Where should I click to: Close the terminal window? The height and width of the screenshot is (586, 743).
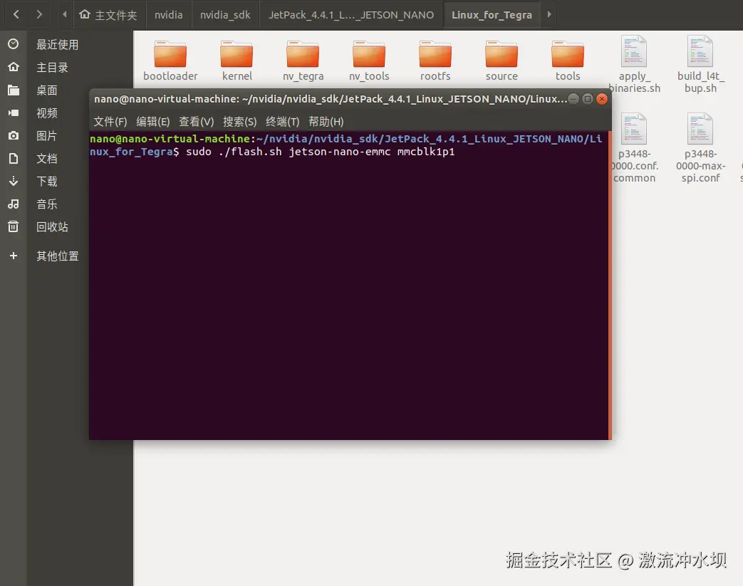[x=602, y=98]
